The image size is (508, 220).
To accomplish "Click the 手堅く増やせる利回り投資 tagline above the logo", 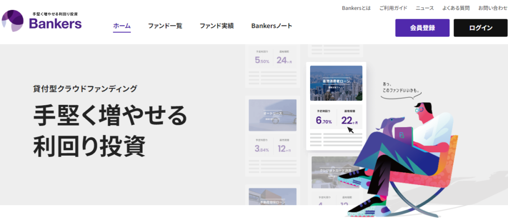I will pos(55,14).
